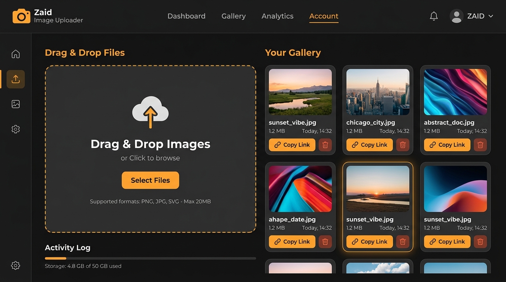Click trash icon on the blue wave sunset_vibe.jpg card
This screenshot has width=506, height=282.
point(480,242)
